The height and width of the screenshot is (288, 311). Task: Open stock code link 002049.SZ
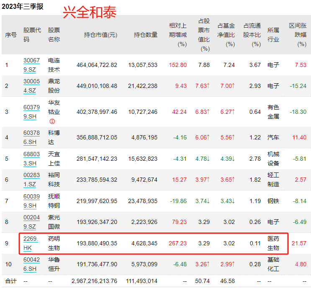point(31,222)
